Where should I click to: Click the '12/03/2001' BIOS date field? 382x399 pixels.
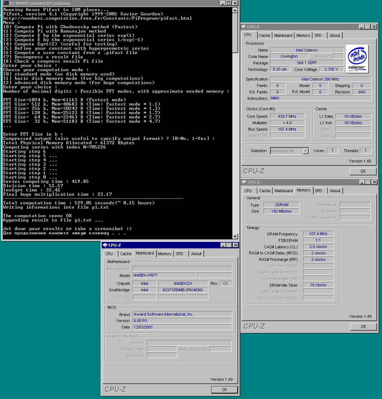pos(182,327)
